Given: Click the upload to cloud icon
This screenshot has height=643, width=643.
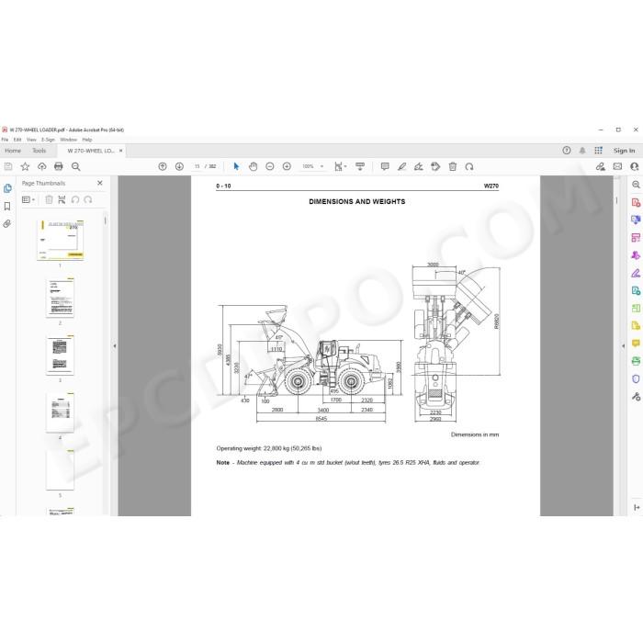Looking at the screenshot, I should point(42,166).
